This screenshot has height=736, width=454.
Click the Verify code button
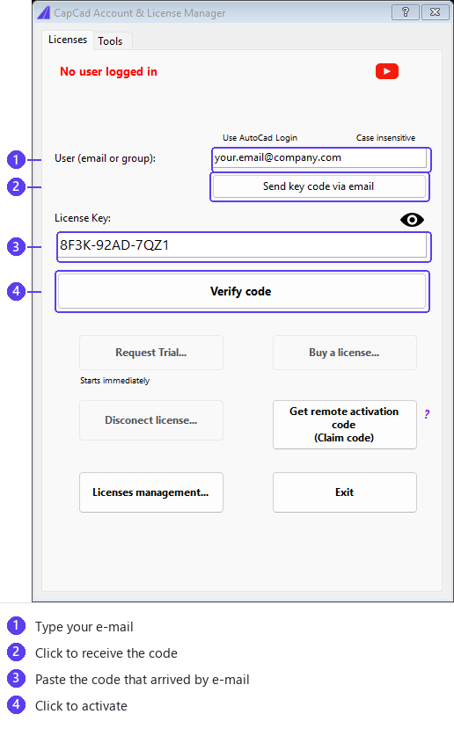pos(242,291)
